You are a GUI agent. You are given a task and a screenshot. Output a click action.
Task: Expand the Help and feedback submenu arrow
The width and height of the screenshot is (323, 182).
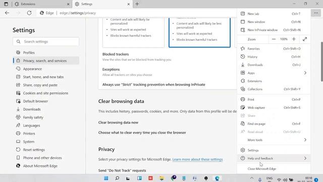pyautogui.click(x=305, y=158)
